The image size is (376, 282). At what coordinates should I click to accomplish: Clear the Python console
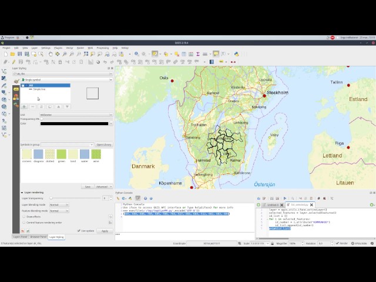117,199
